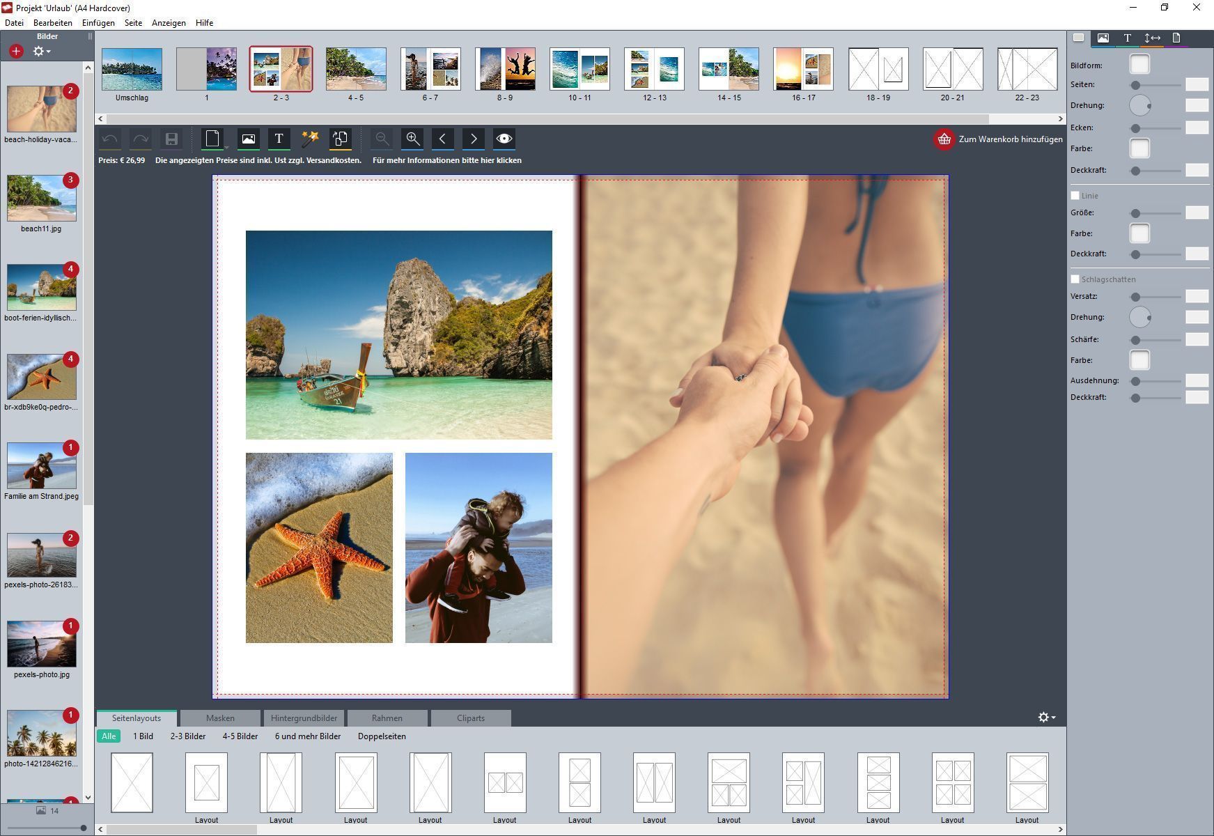Click the shape Drehung rotation dial
This screenshot has width=1214, height=836.
1139,106
